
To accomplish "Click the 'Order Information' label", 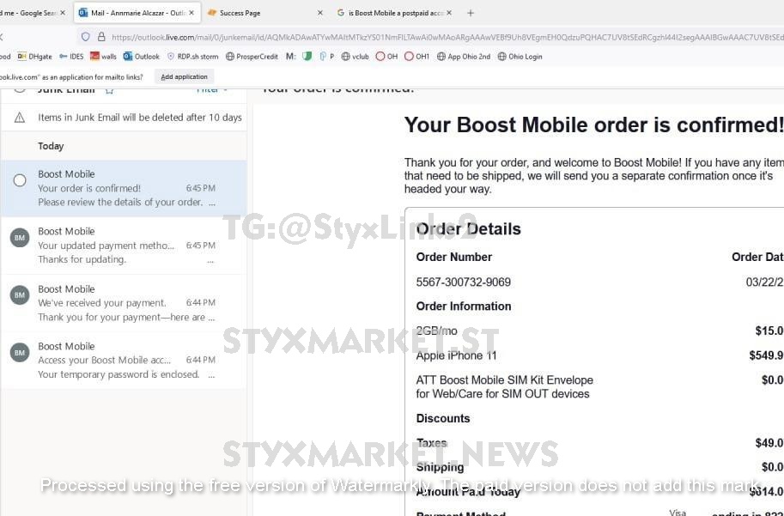I will pos(464,307).
